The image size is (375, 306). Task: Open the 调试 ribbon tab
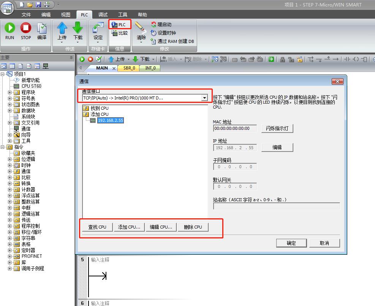click(x=103, y=15)
